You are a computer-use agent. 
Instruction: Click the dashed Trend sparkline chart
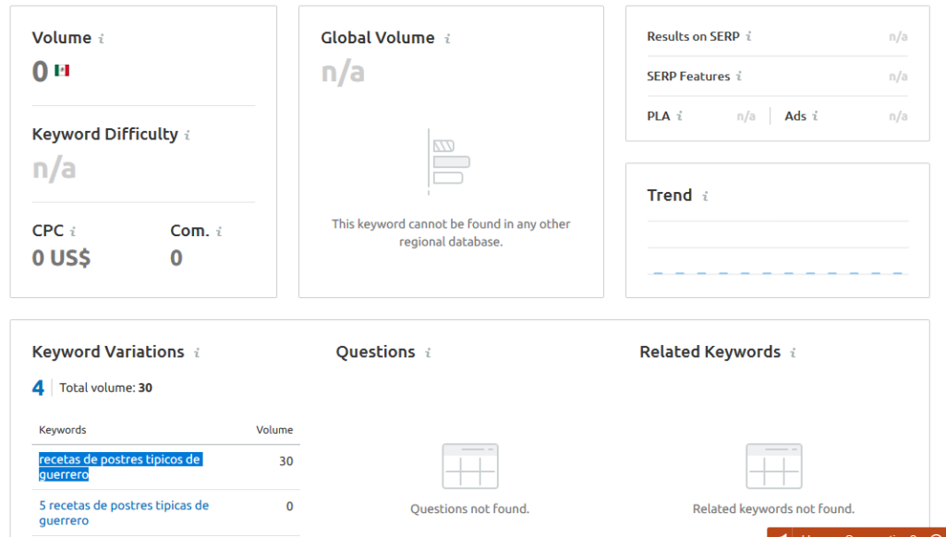pos(777,273)
